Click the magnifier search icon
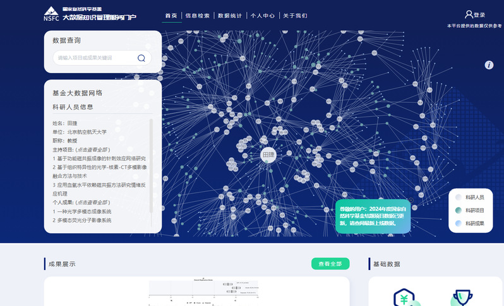 pos(141,58)
